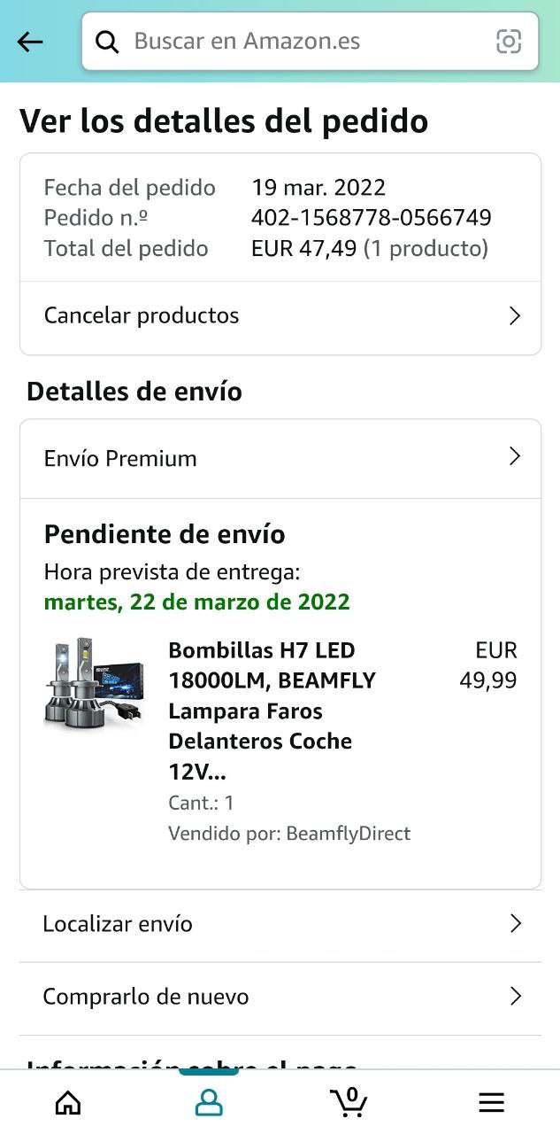
Task: Open Bombillas H7 LED product title
Action: pyautogui.click(x=274, y=711)
